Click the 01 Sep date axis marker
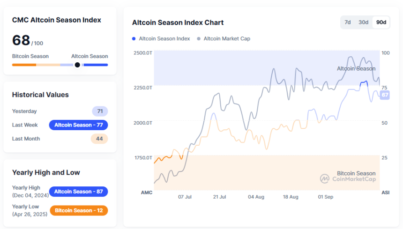 pos(325,197)
